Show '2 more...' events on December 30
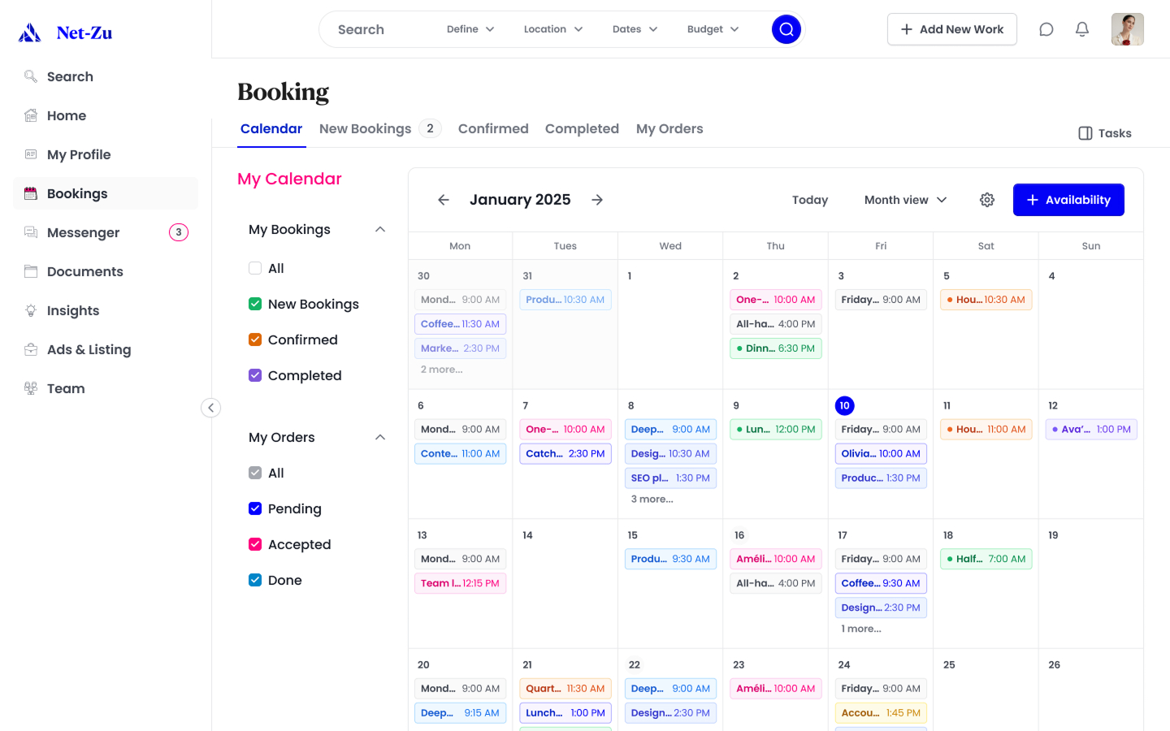The width and height of the screenshot is (1170, 731). (x=442, y=370)
